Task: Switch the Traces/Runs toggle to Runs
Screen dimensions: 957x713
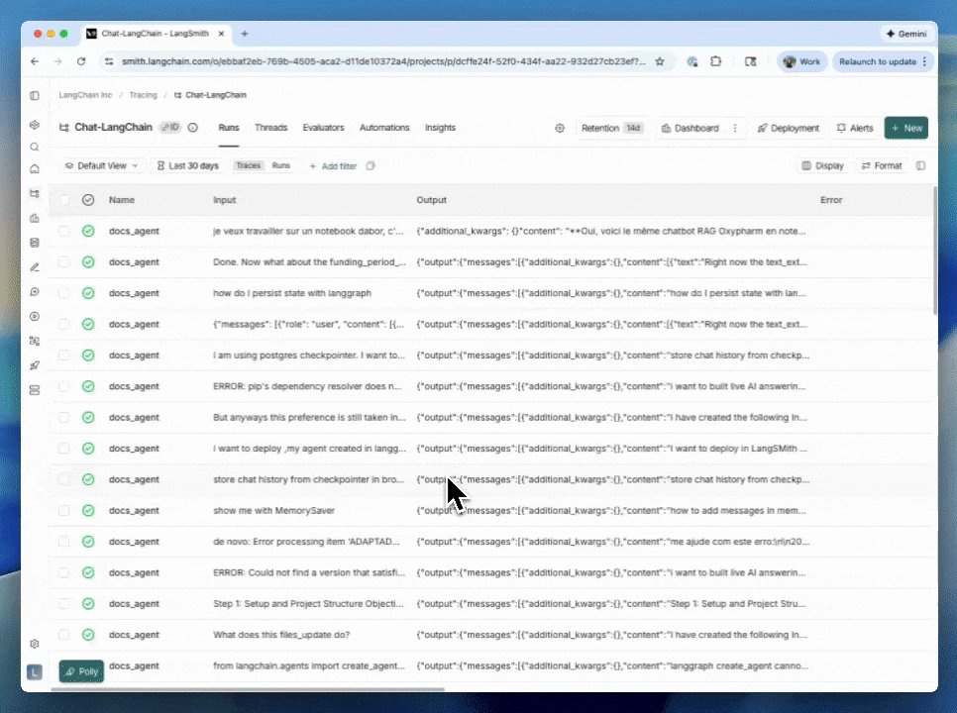Action: (x=280, y=165)
